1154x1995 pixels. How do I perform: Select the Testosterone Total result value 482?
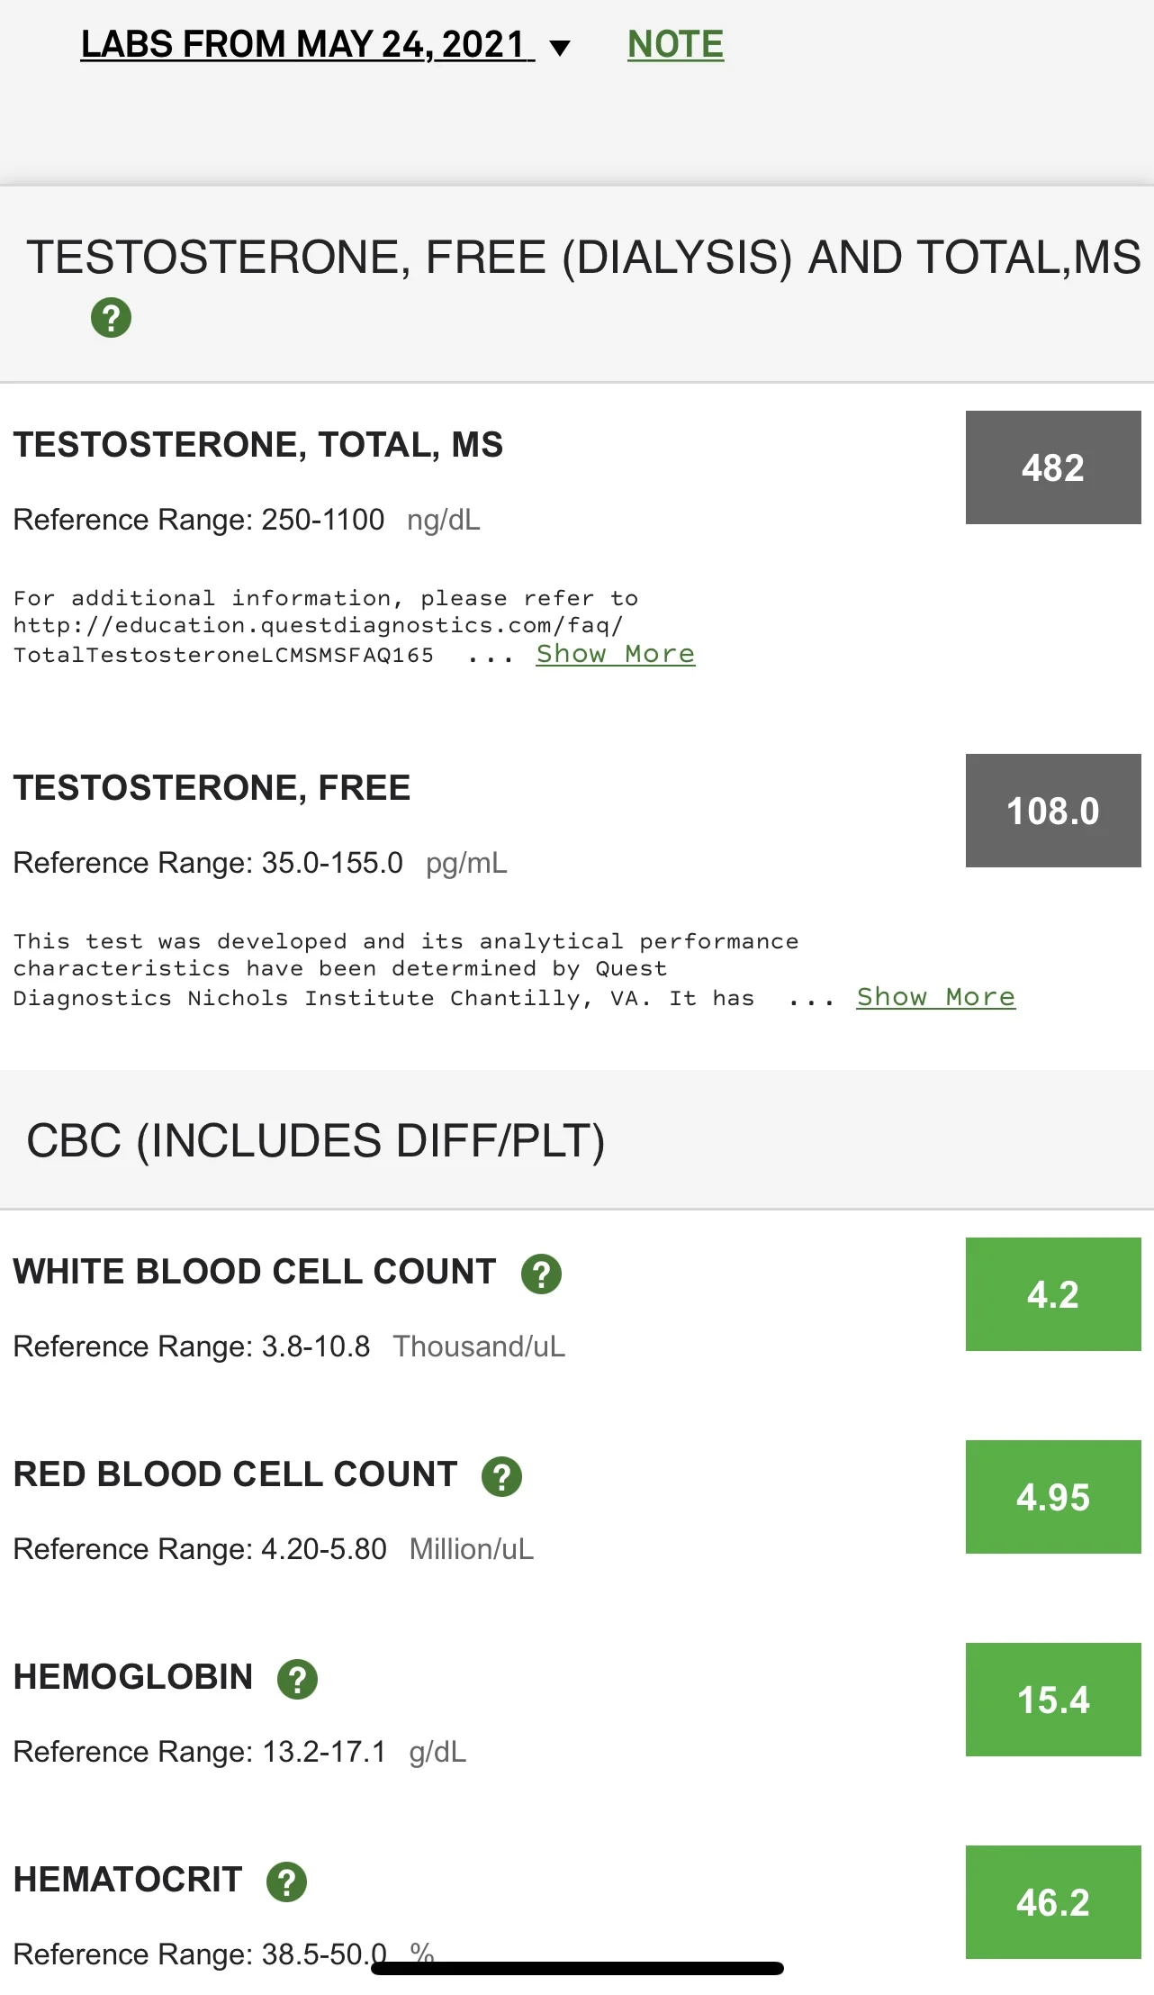1053,467
